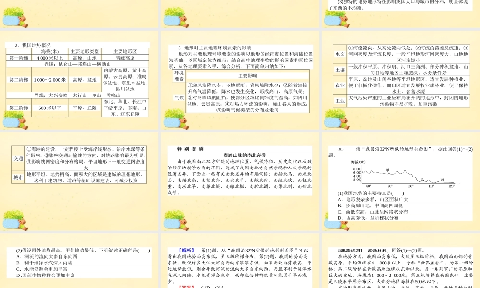Viewport: 480px width, 288px height.
Task: Select the 水文 row label
Action: [x=340, y=54]
